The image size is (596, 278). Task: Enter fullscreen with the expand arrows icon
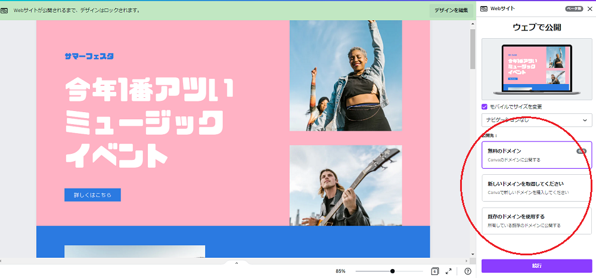(x=448, y=271)
